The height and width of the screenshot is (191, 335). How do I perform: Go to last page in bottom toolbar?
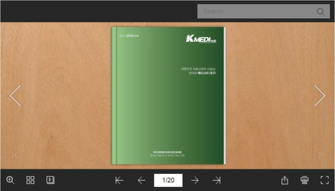[216, 180]
